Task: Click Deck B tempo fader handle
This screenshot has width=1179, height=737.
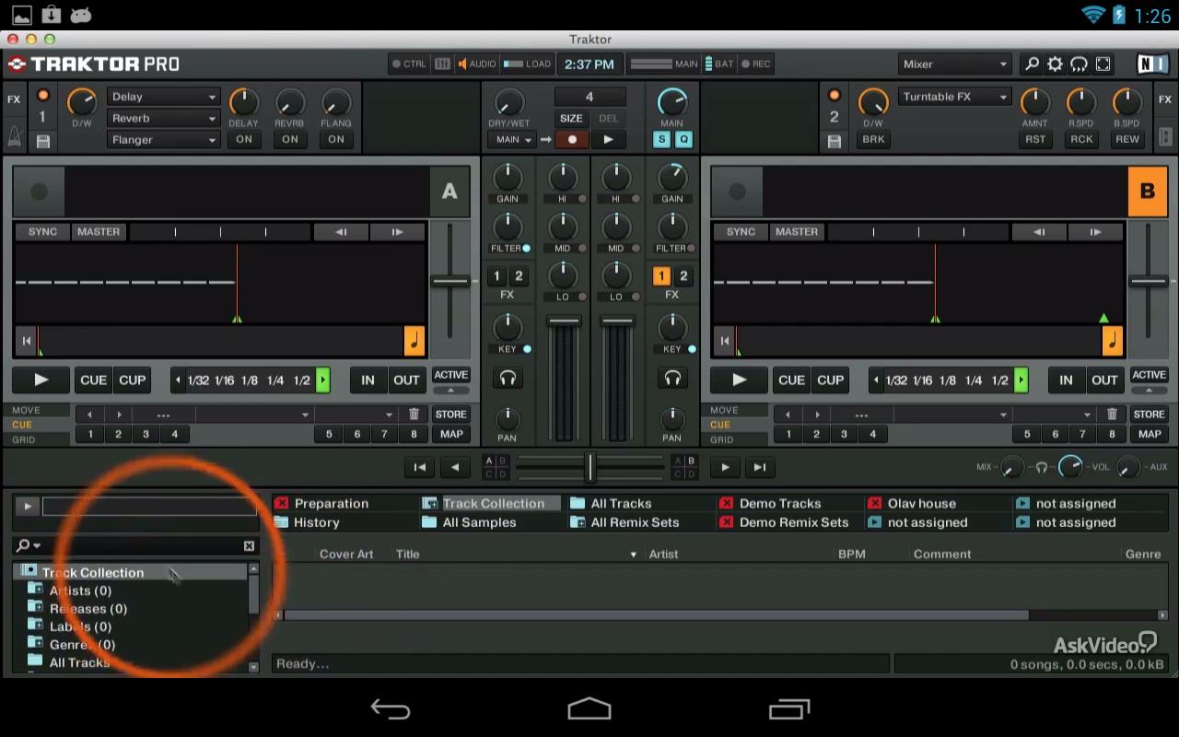Action: click(1148, 281)
